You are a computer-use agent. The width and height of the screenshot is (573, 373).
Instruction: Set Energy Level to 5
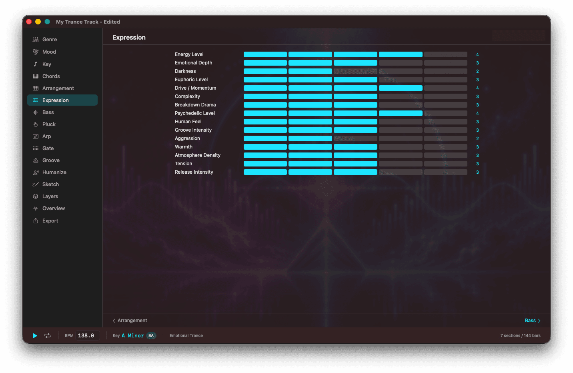[445, 54]
